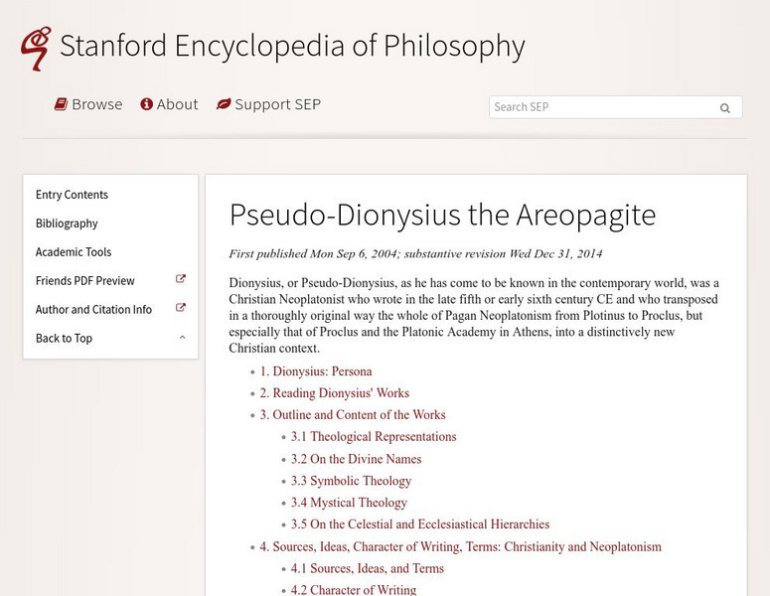Go to section 4. Sources, Ideas, Character of Writing
Image resolution: width=770 pixels, height=596 pixels.
click(461, 546)
